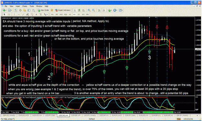Show the Data Window icon

click(x=20, y=10)
